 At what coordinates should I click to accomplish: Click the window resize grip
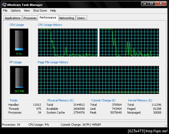165,125
